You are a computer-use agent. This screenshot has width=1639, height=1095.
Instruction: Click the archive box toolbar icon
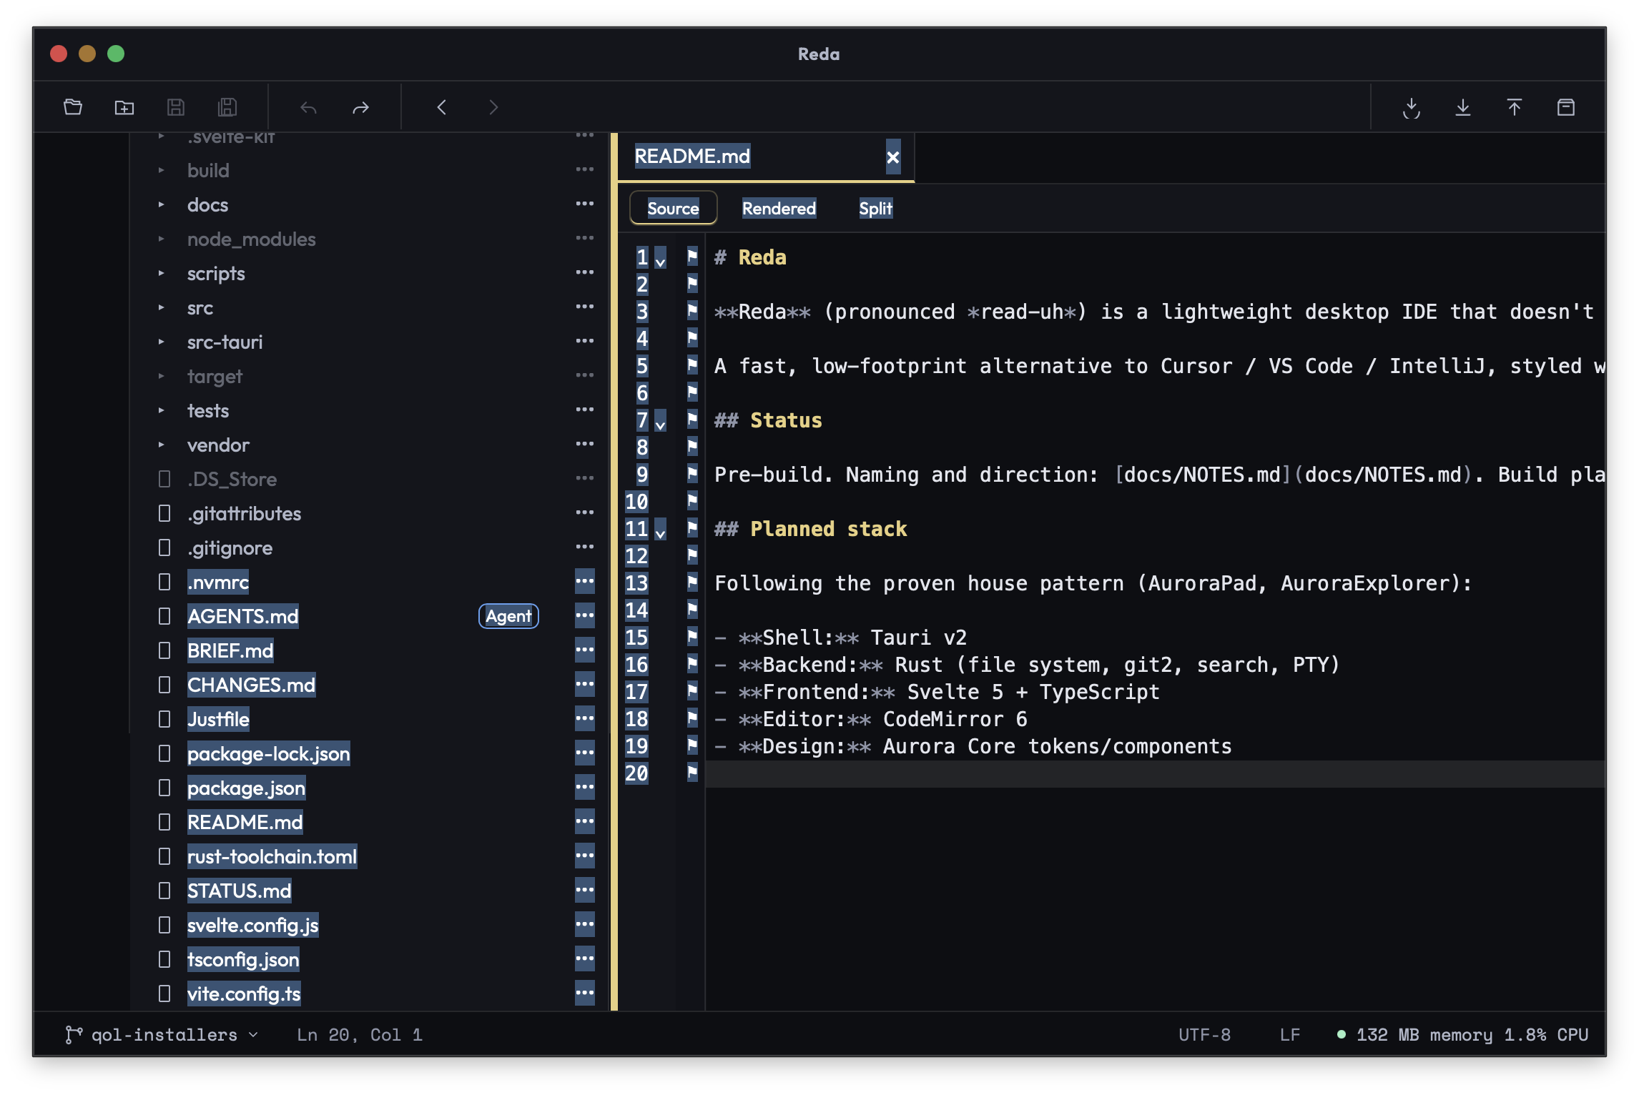[x=1566, y=107]
